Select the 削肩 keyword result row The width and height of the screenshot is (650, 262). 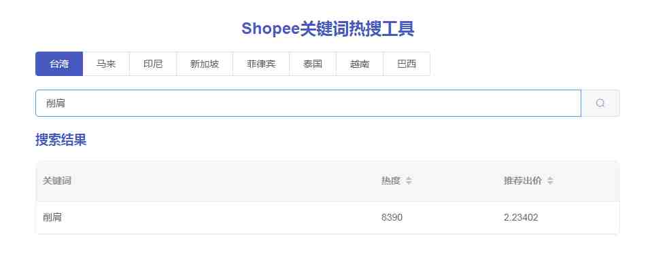click(328, 218)
